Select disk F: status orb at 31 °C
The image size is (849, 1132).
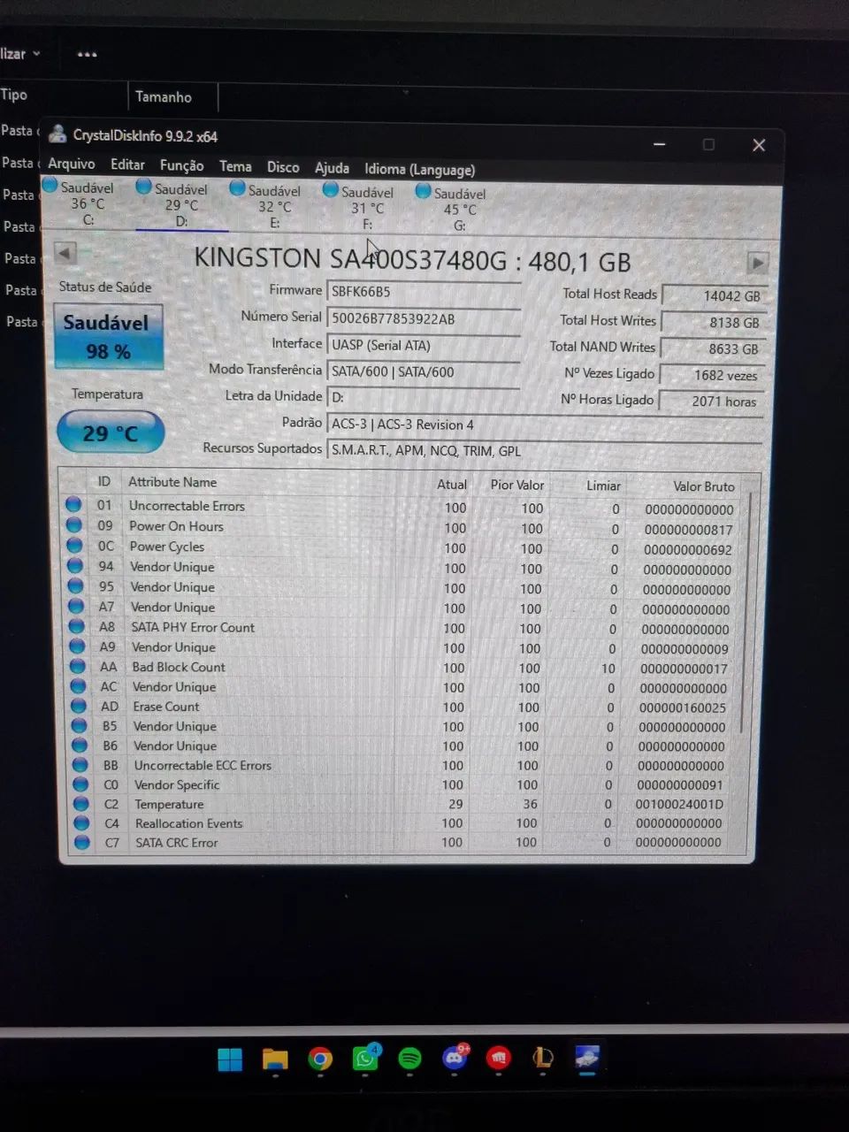331,190
